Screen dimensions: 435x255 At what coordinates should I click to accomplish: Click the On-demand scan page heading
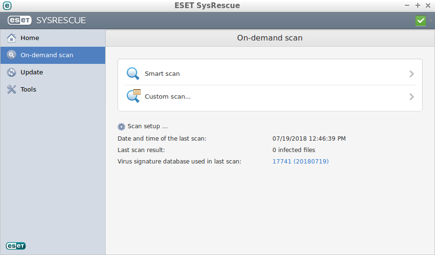point(270,38)
